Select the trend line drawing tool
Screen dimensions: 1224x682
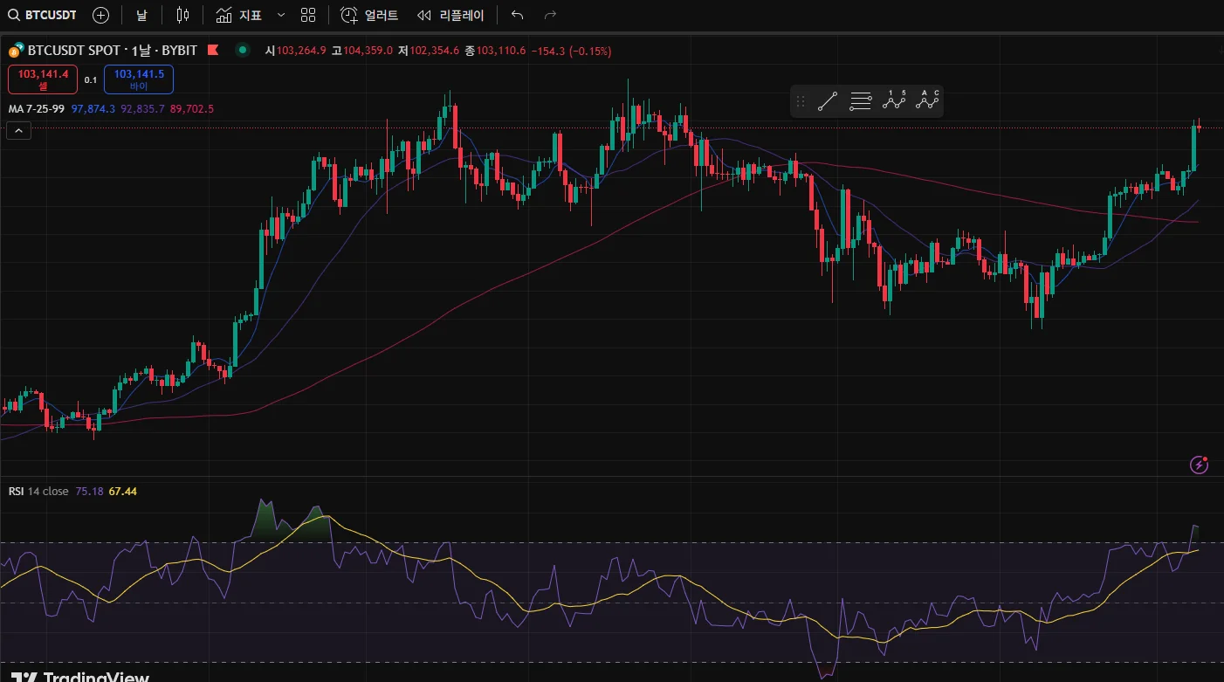point(827,102)
